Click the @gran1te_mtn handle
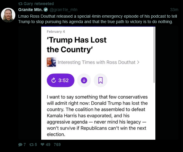Screen dimensions: 183x152 58,10
